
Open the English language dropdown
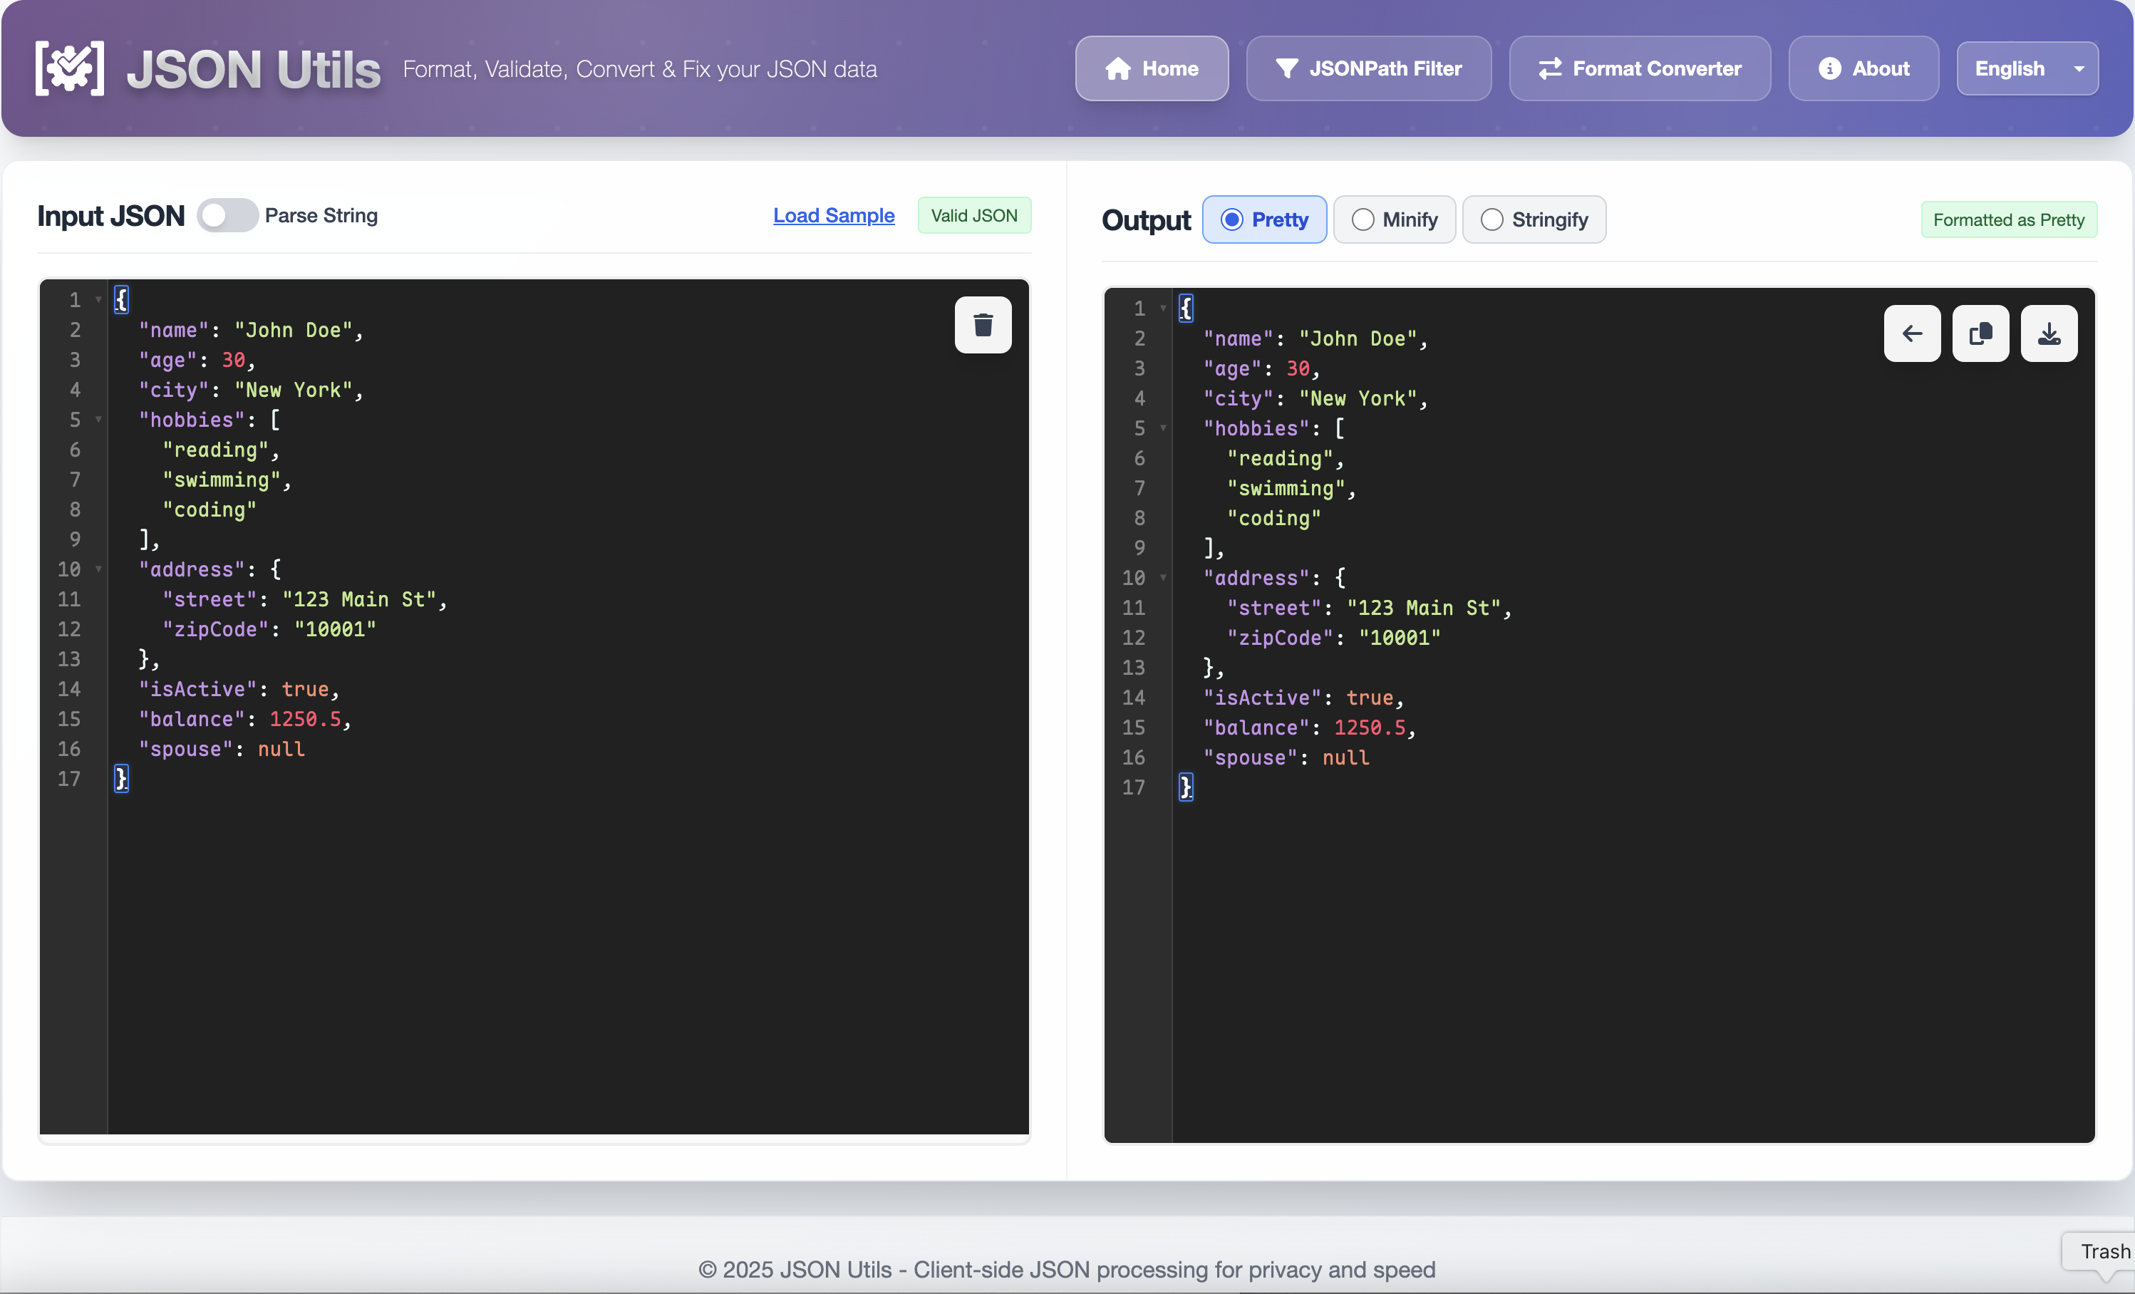[x=2027, y=68]
